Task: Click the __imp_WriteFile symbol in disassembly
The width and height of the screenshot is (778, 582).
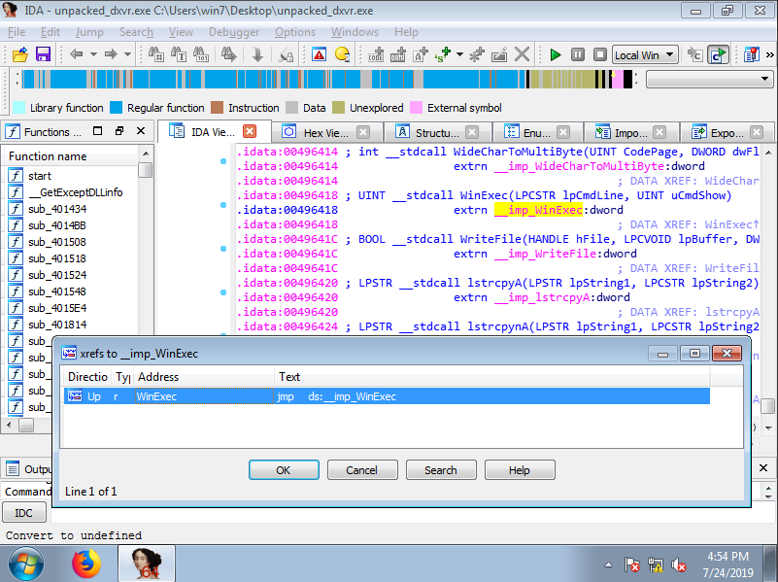Action: coord(545,254)
